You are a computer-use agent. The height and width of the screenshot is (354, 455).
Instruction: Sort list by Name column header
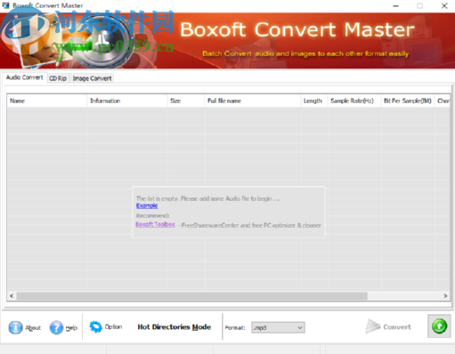[x=47, y=101]
